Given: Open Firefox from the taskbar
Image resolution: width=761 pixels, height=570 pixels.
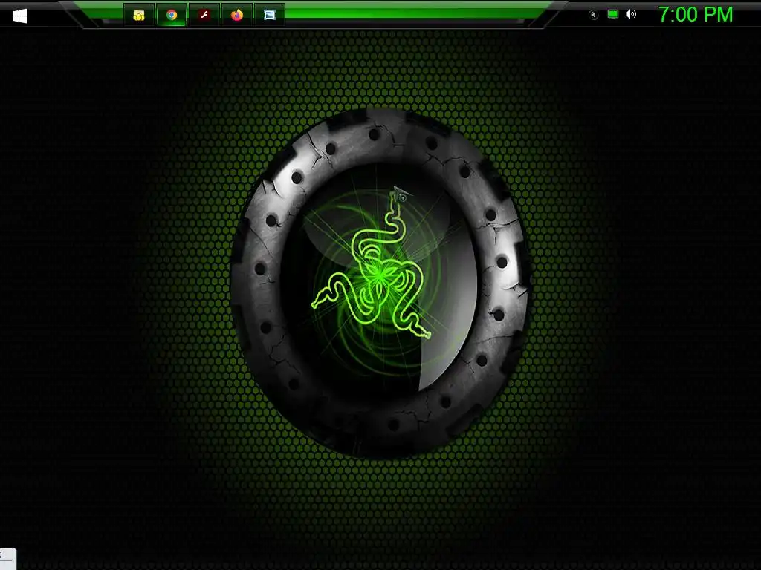Looking at the screenshot, I should coord(237,15).
